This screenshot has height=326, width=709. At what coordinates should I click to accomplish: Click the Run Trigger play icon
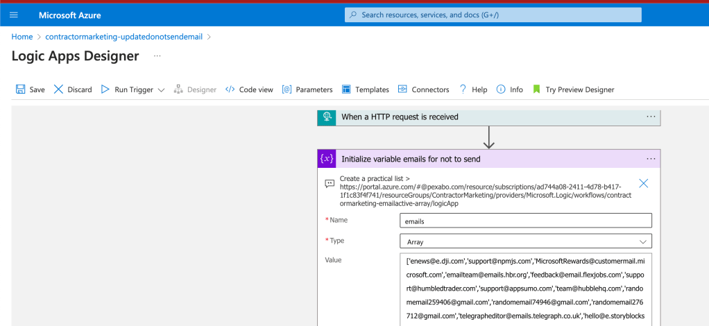coord(105,89)
